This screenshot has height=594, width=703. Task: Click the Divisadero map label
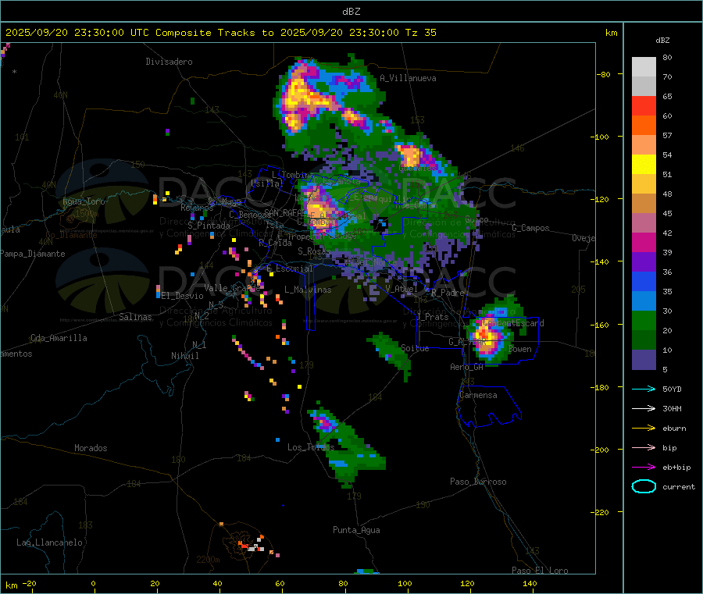point(169,62)
